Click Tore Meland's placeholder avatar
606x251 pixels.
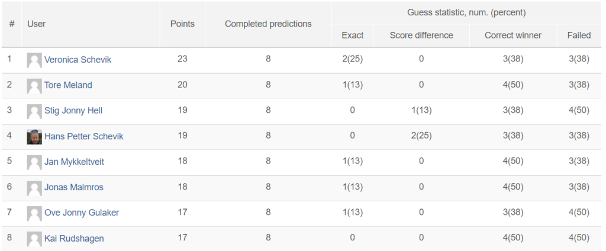click(x=34, y=86)
